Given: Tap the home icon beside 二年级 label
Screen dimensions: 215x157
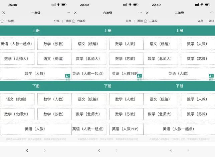Looking at the screenshot, I should point(146,21).
